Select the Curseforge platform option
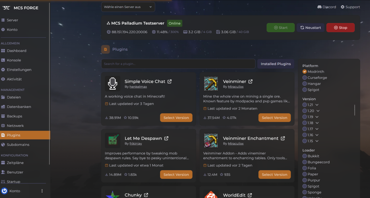Screen dimensions: 370x198 tap(305, 78)
